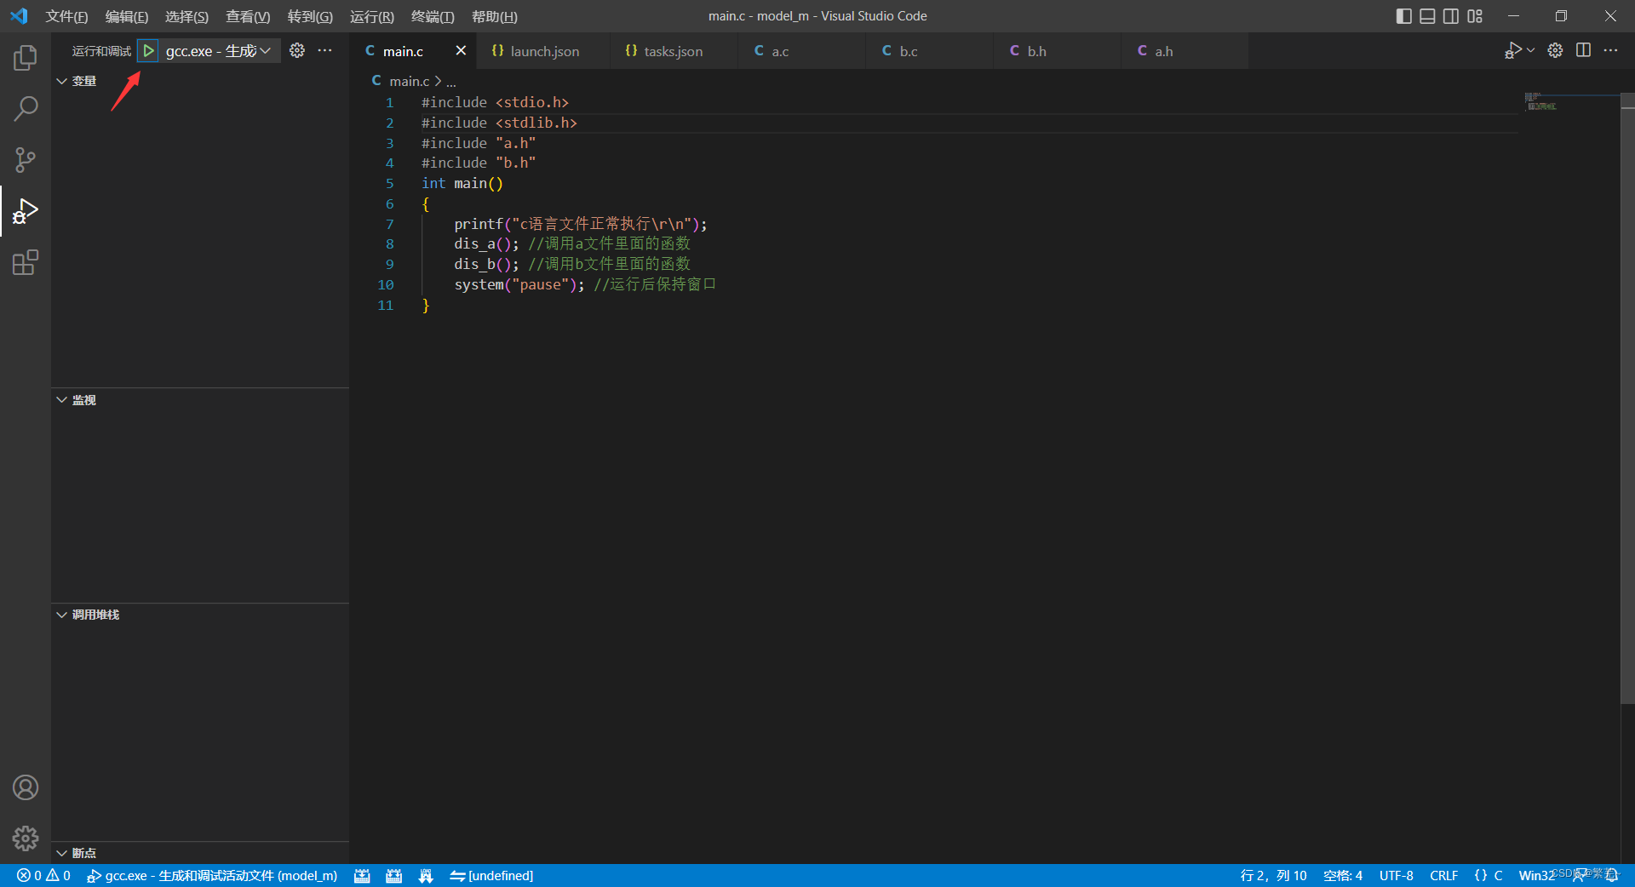Screen dimensions: 1635x887
Task: Open the 终端(T) menu
Action: click(x=433, y=16)
